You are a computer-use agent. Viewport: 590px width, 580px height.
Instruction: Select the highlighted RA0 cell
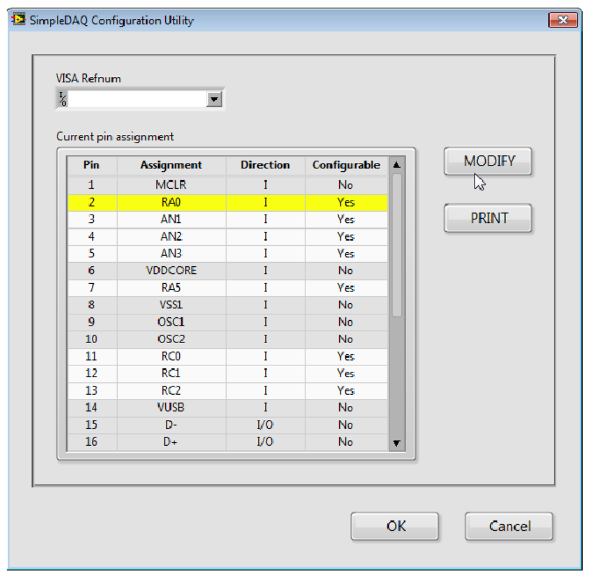pos(172,202)
